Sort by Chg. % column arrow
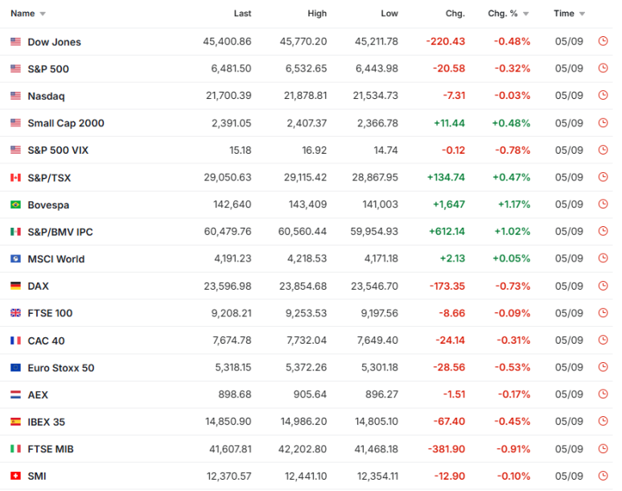The height and width of the screenshot is (491, 622). [526, 14]
